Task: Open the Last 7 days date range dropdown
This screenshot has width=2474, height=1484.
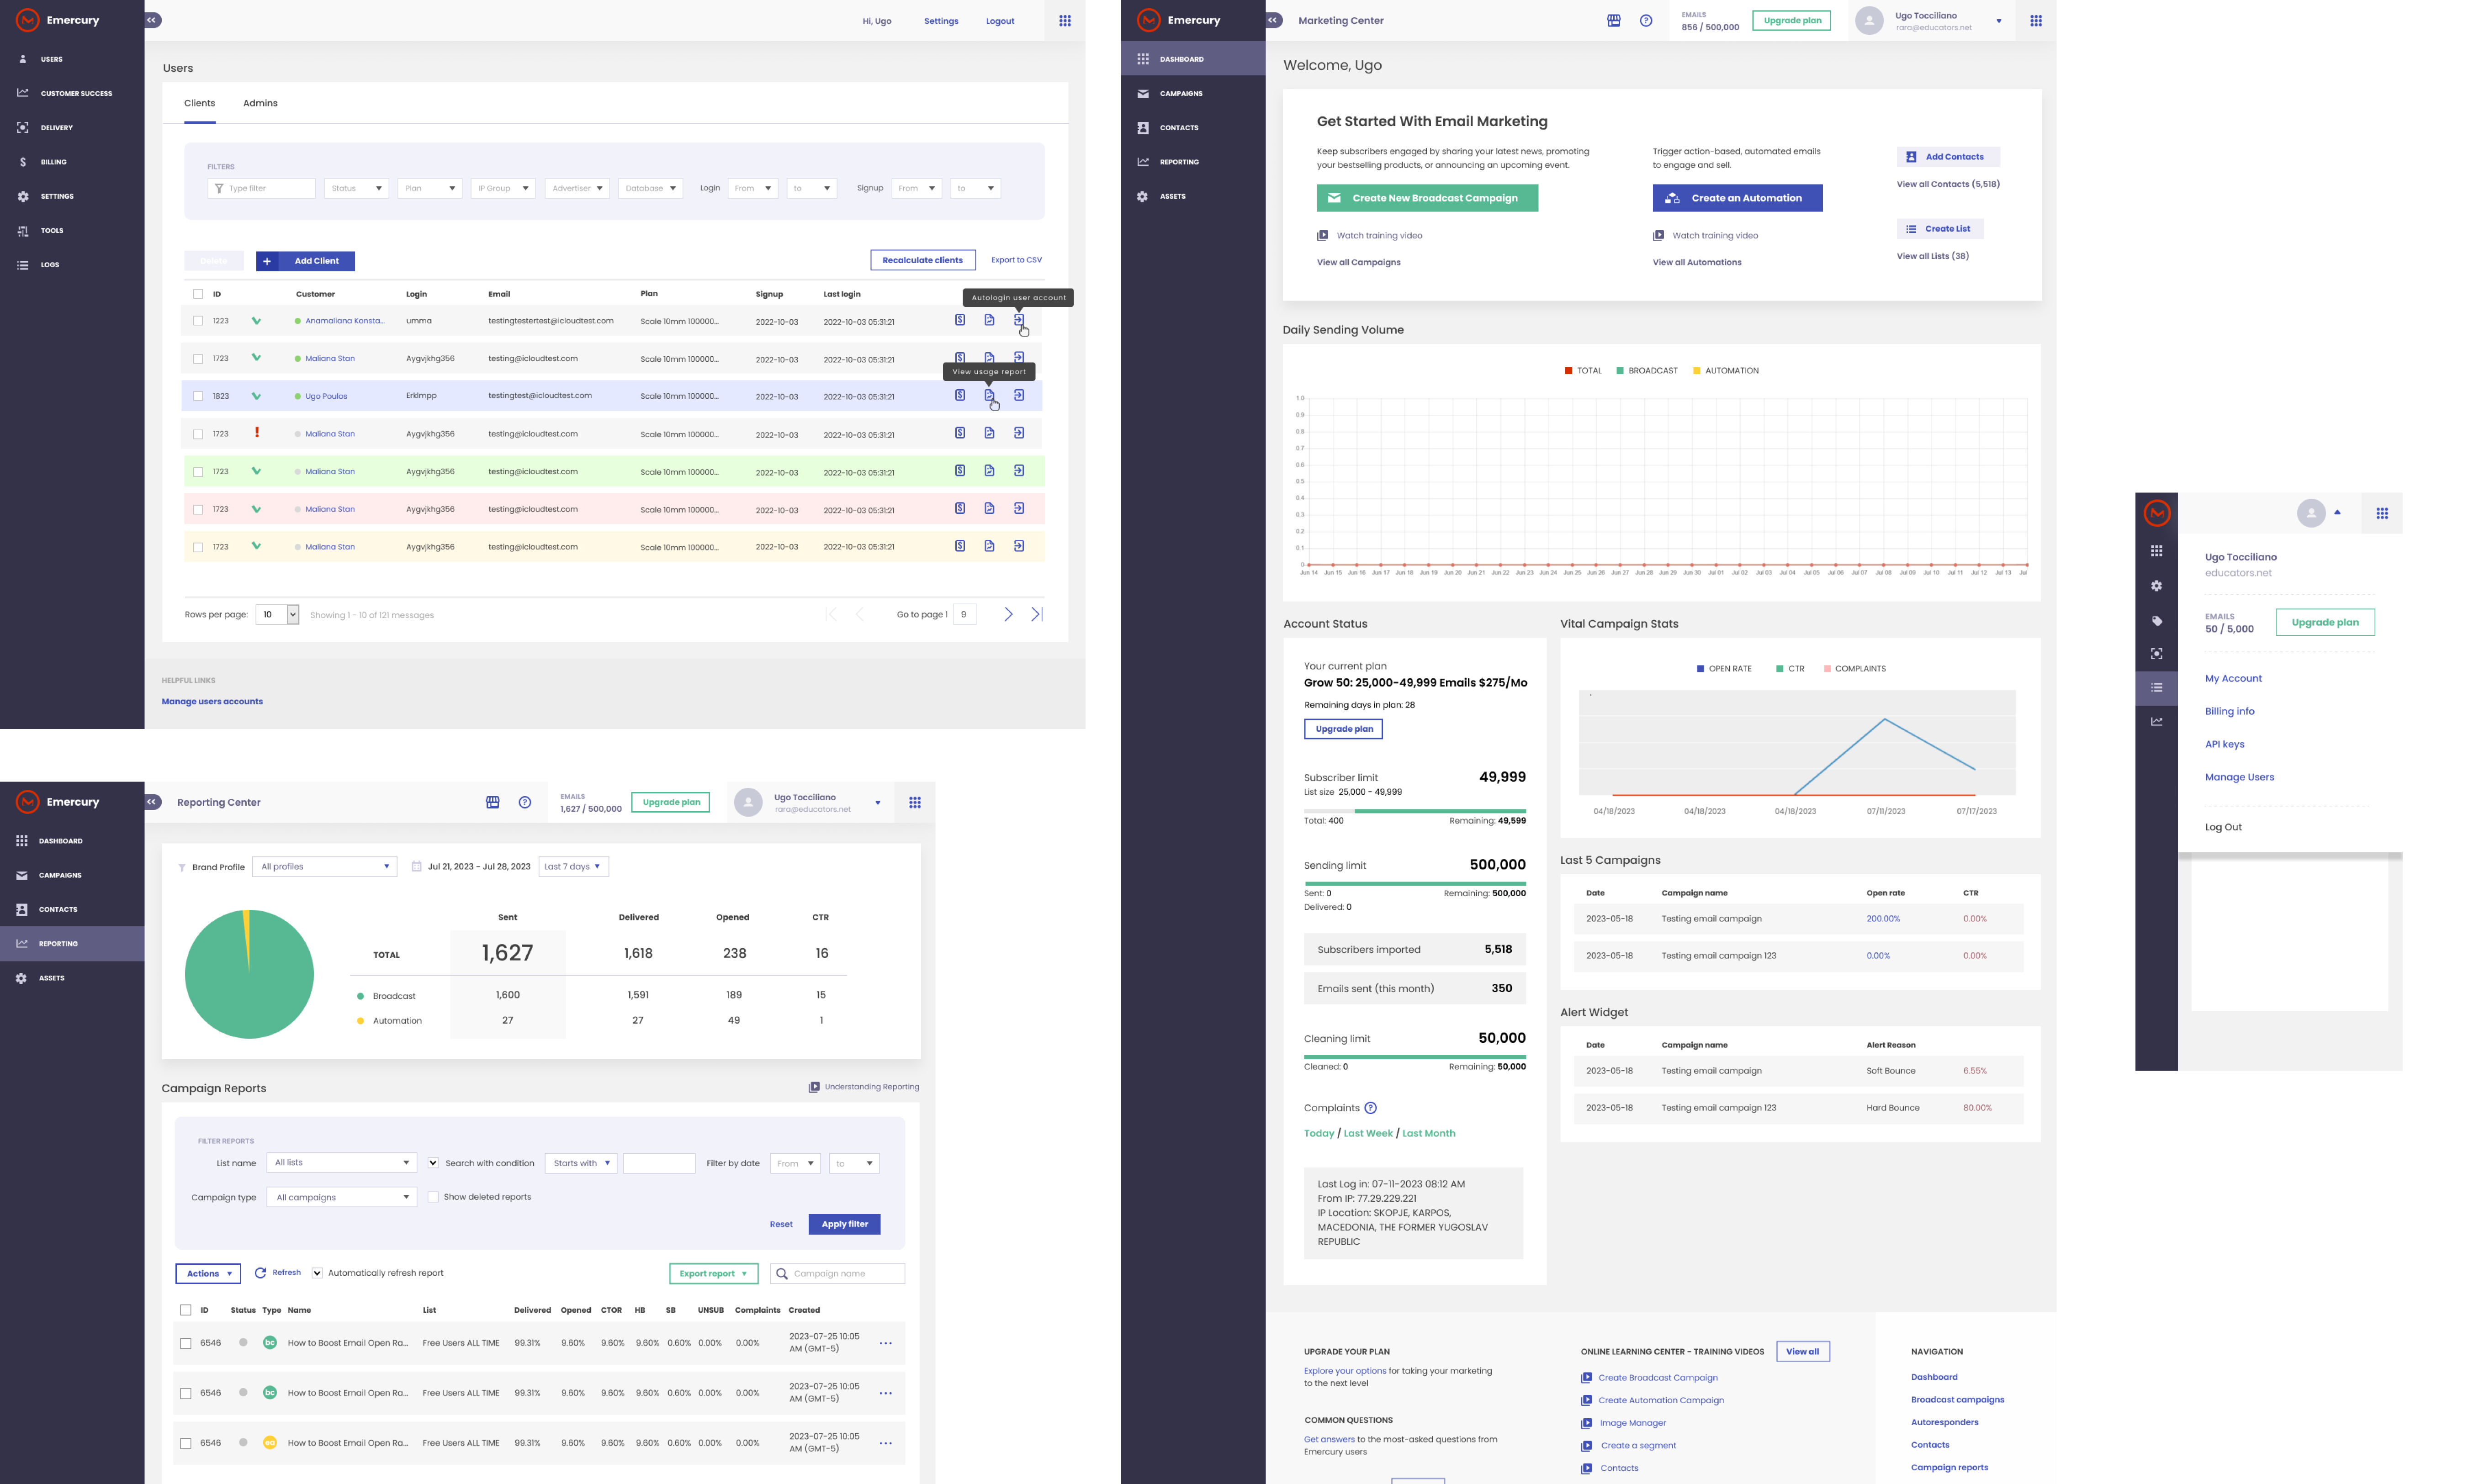Action: pyautogui.click(x=573, y=867)
